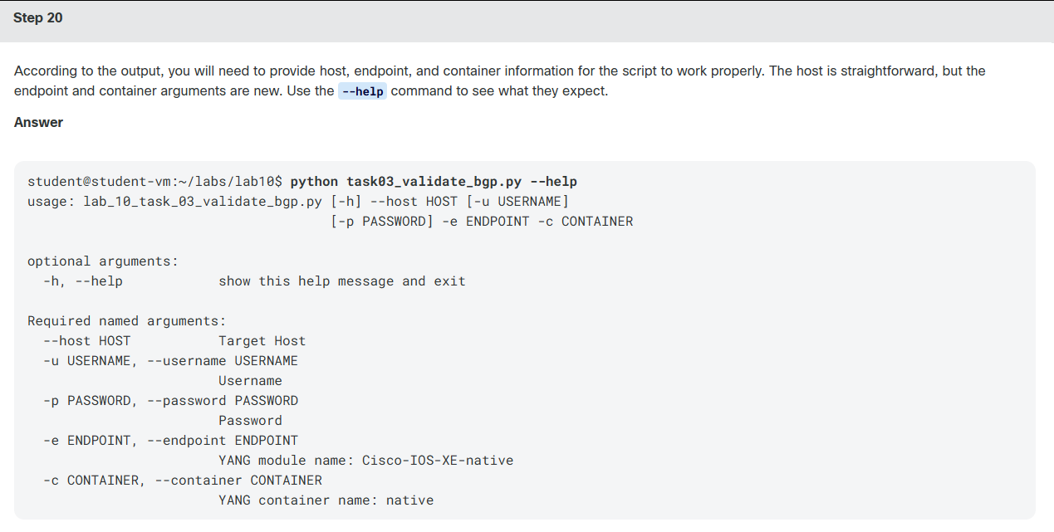Click the python task03_validate_bgp.py --help command
This screenshot has width=1054, height=532.
pyautogui.click(x=434, y=181)
